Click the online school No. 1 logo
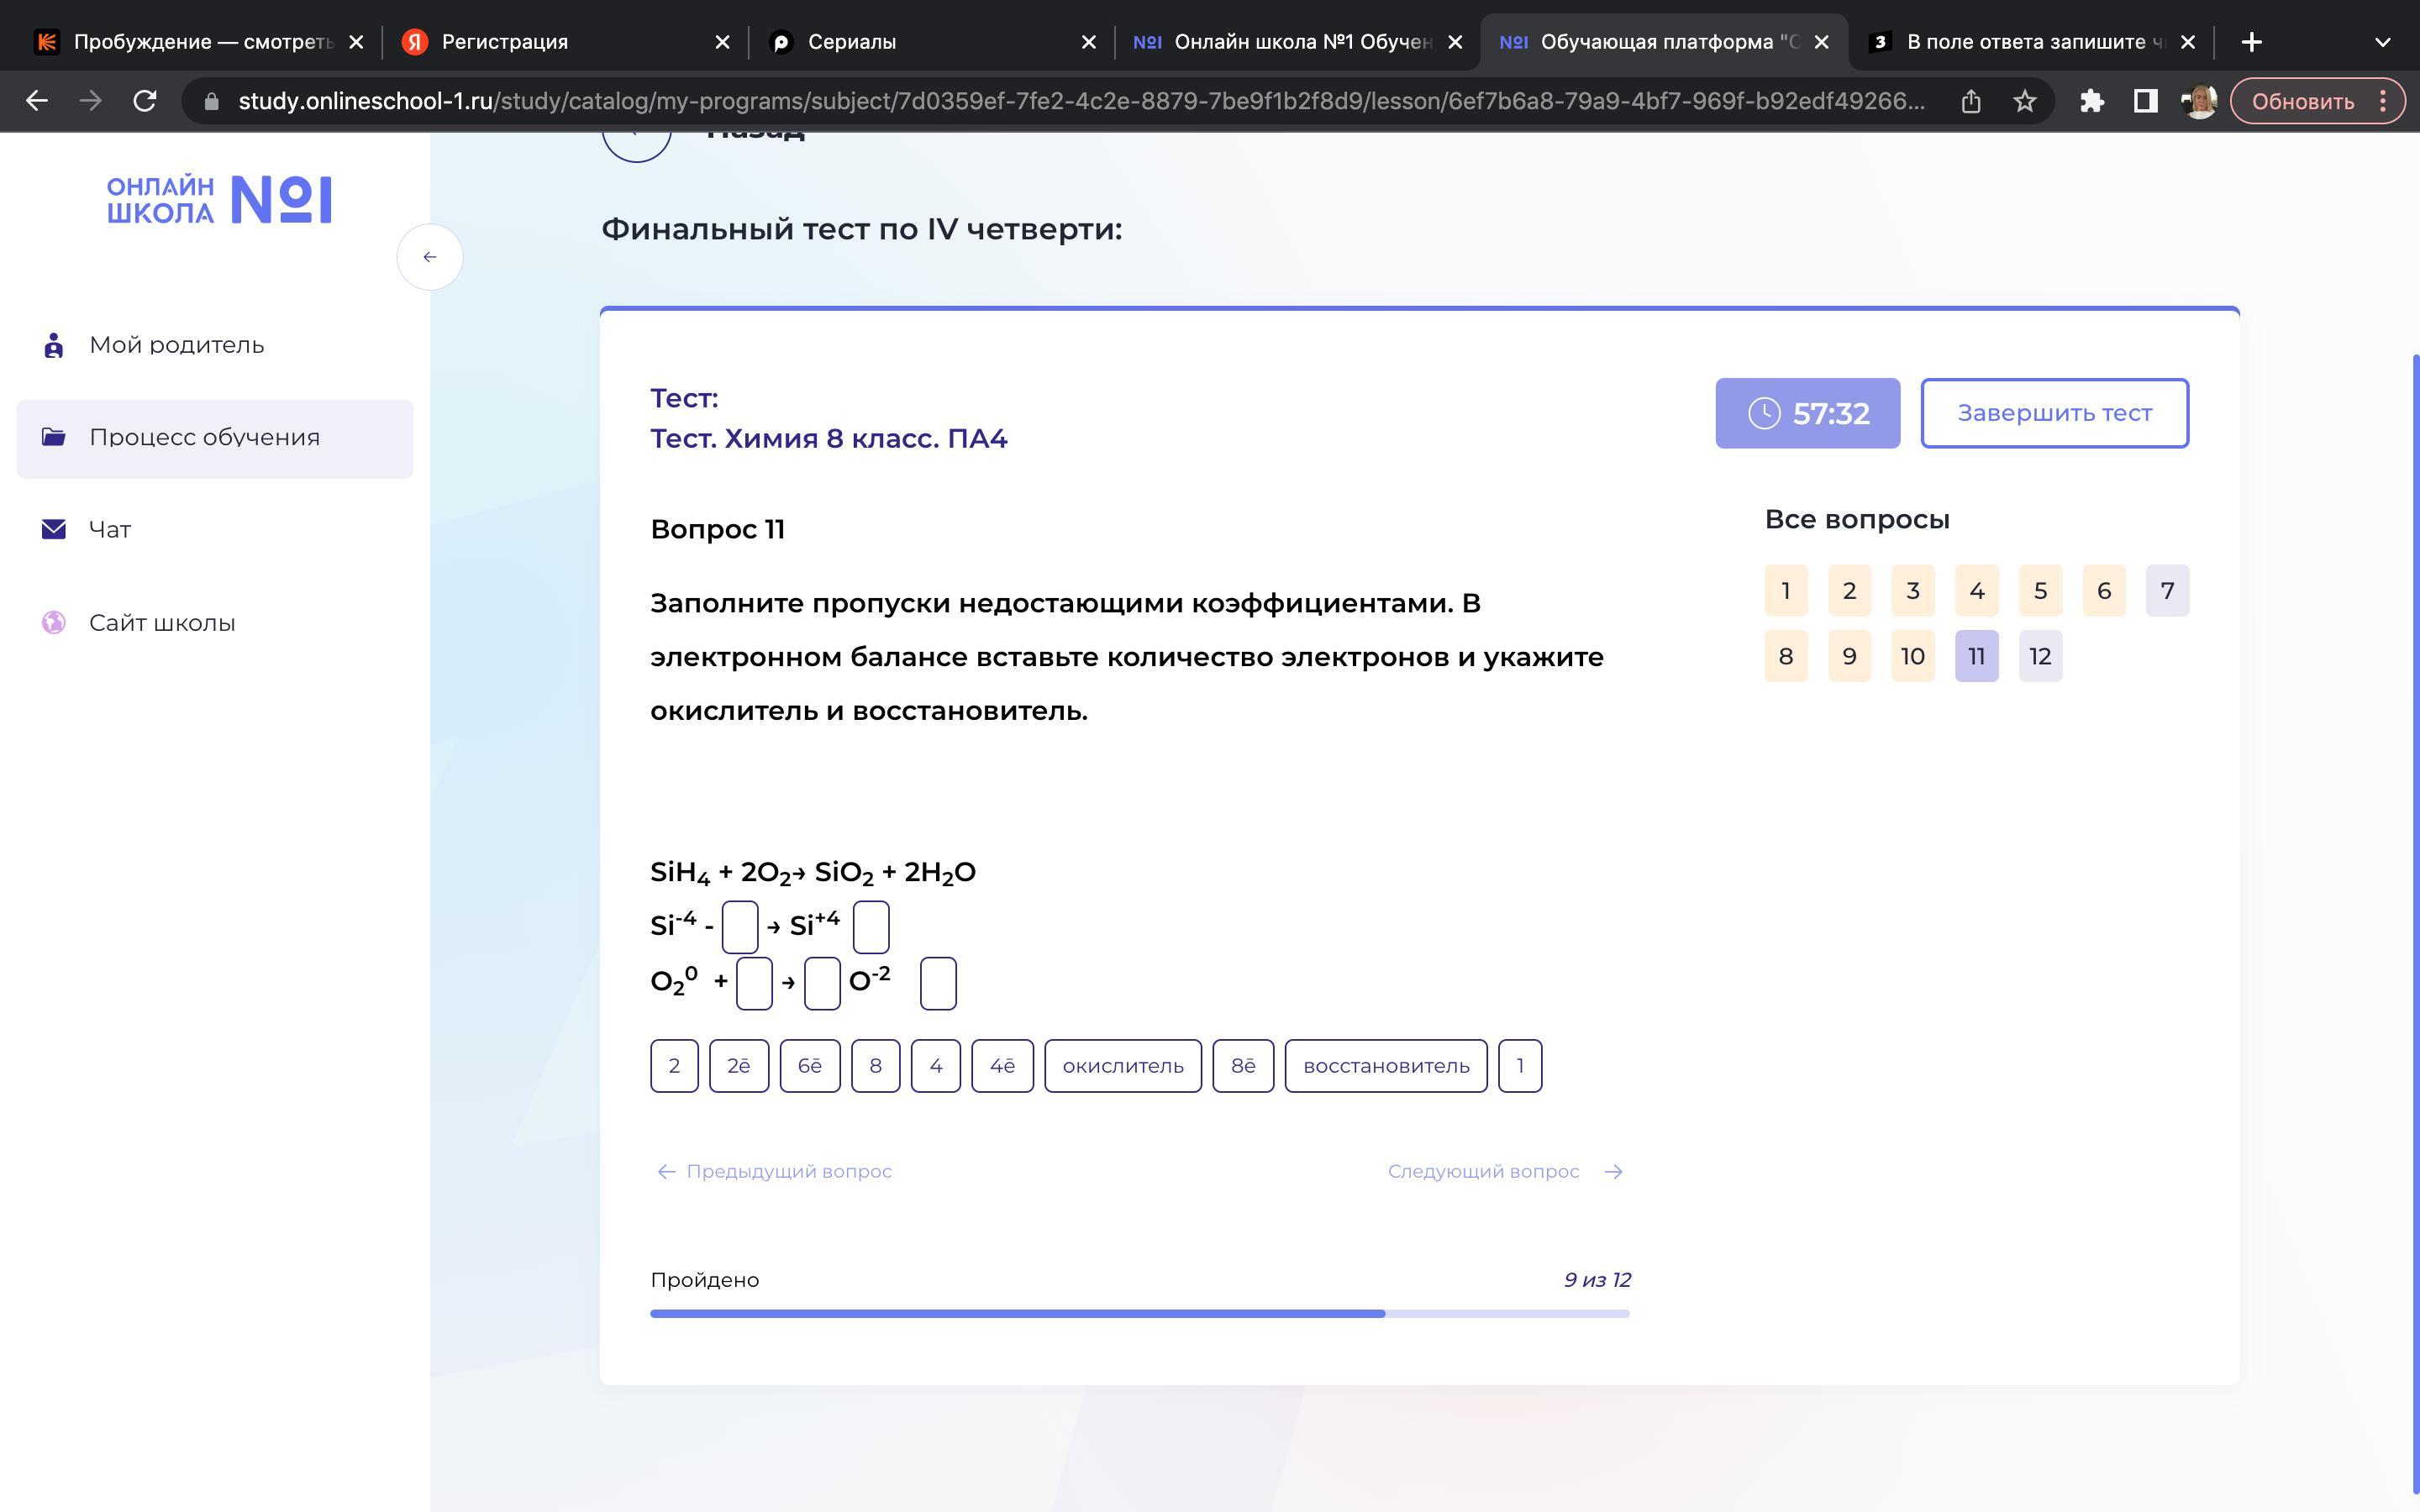This screenshot has height=1512, width=2420. (219, 200)
